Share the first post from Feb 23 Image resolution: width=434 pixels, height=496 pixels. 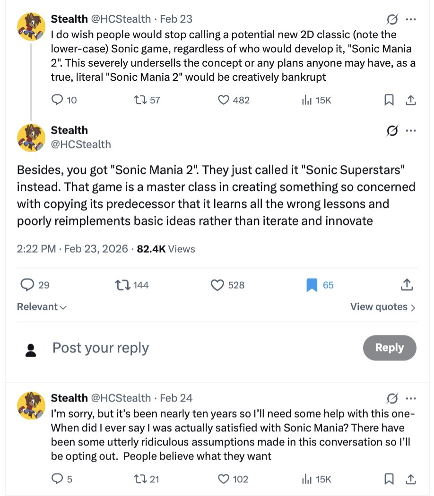pyautogui.click(x=411, y=100)
